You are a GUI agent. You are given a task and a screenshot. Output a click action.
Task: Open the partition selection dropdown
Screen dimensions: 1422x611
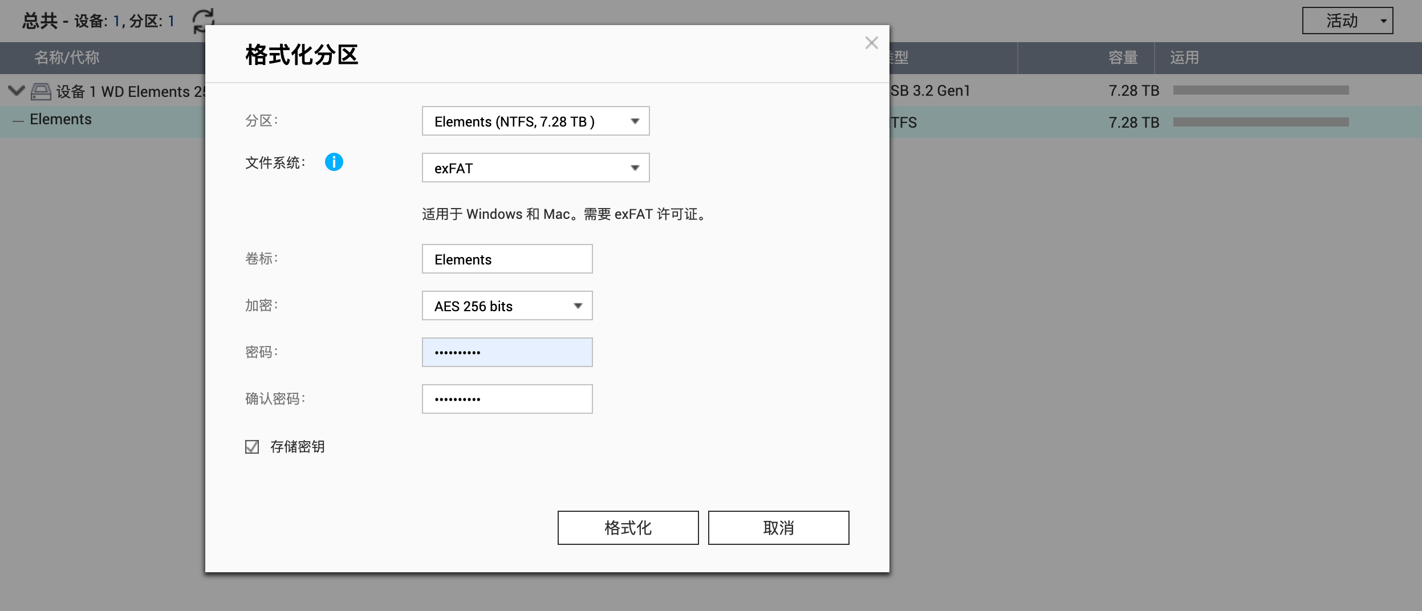pyautogui.click(x=535, y=121)
